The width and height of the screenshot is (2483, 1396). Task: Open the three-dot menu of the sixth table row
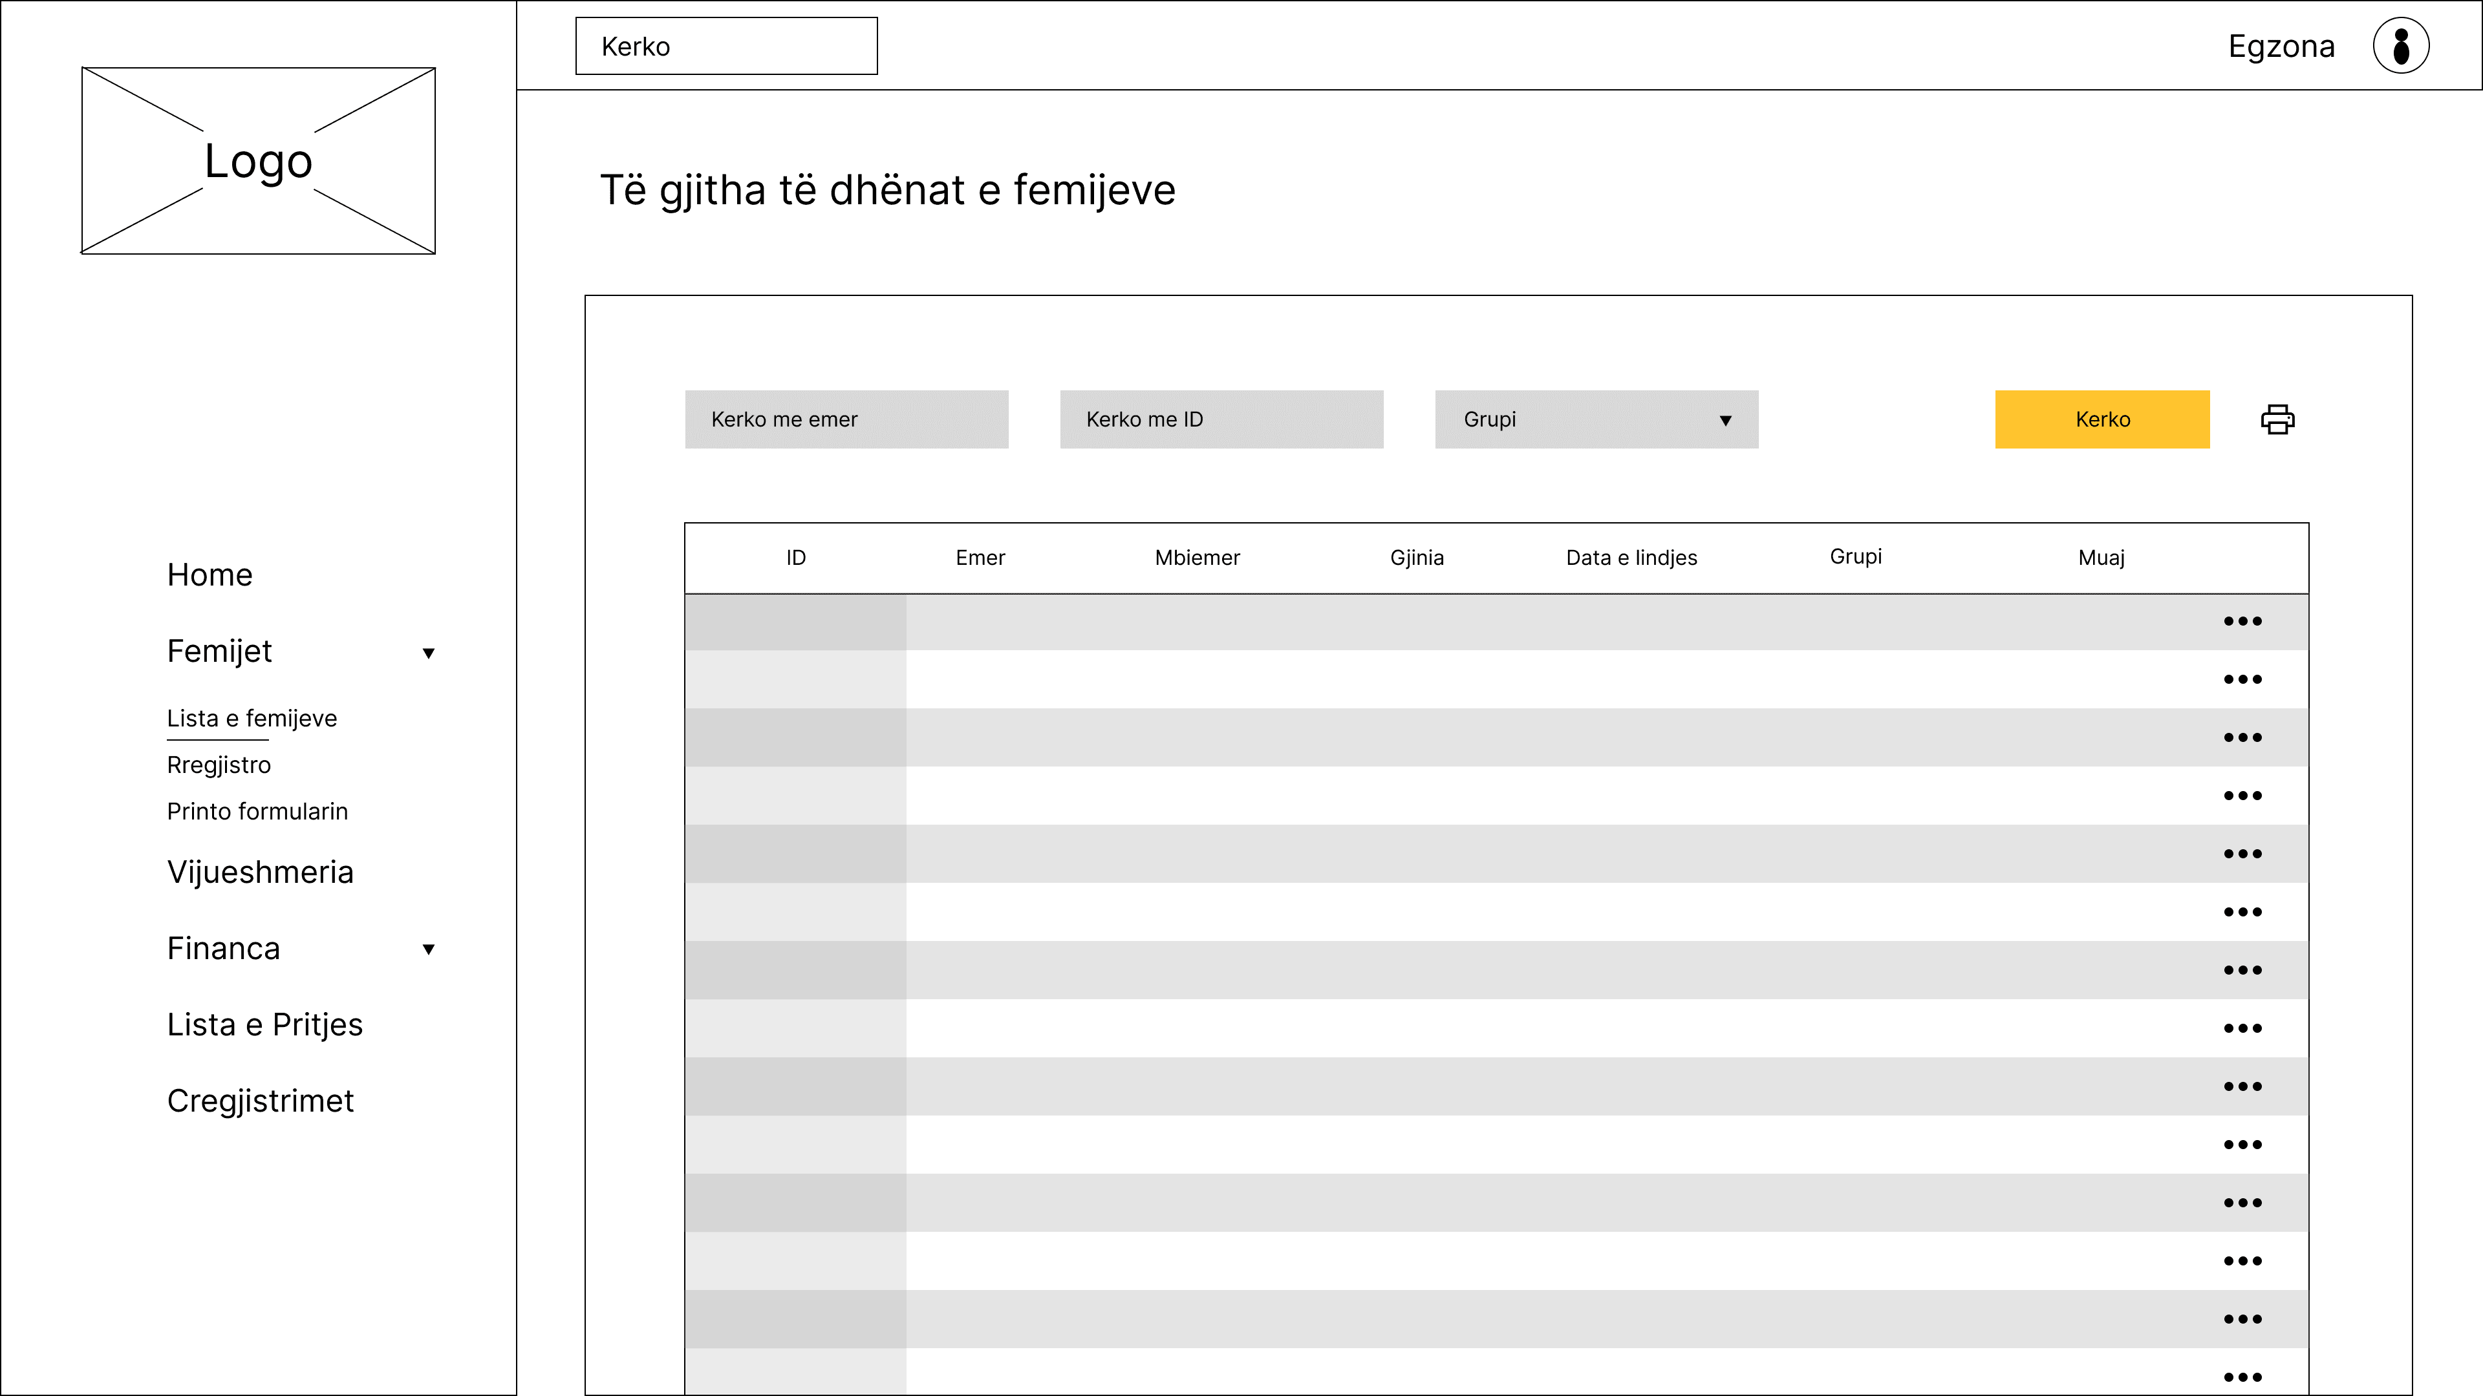(x=2242, y=913)
